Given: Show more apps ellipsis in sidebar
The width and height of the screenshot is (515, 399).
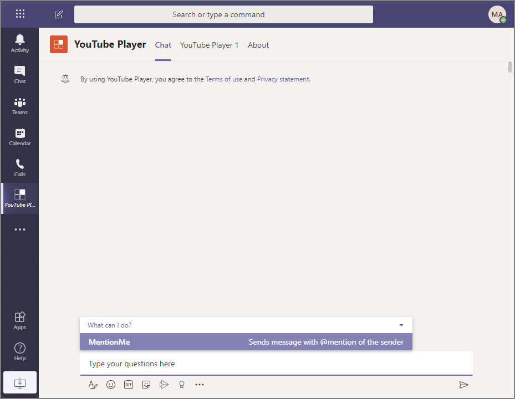Looking at the screenshot, I should click(x=20, y=229).
